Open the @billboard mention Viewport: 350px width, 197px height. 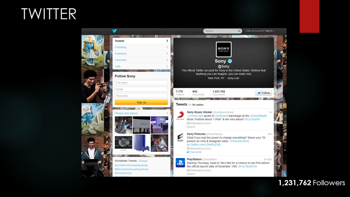pyautogui.click(x=221, y=116)
